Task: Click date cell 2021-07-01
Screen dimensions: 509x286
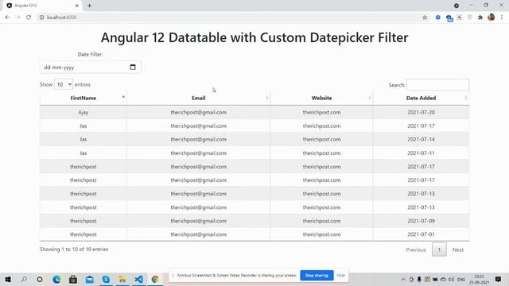Action: pyautogui.click(x=421, y=234)
